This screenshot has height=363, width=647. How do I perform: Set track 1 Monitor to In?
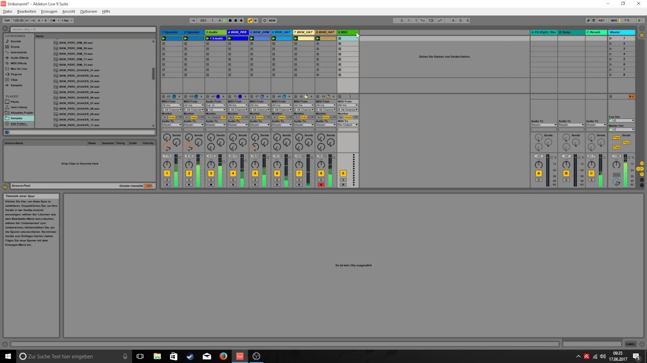[165, 117]
